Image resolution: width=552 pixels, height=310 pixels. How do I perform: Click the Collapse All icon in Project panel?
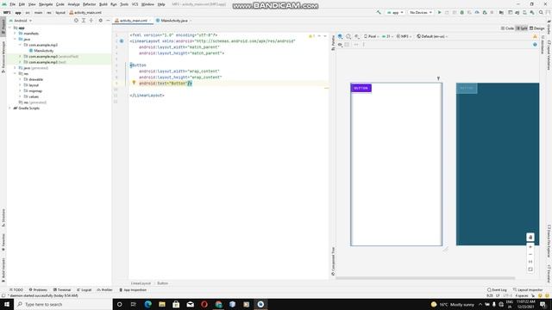pyautogui.click(x=91, y=21)
